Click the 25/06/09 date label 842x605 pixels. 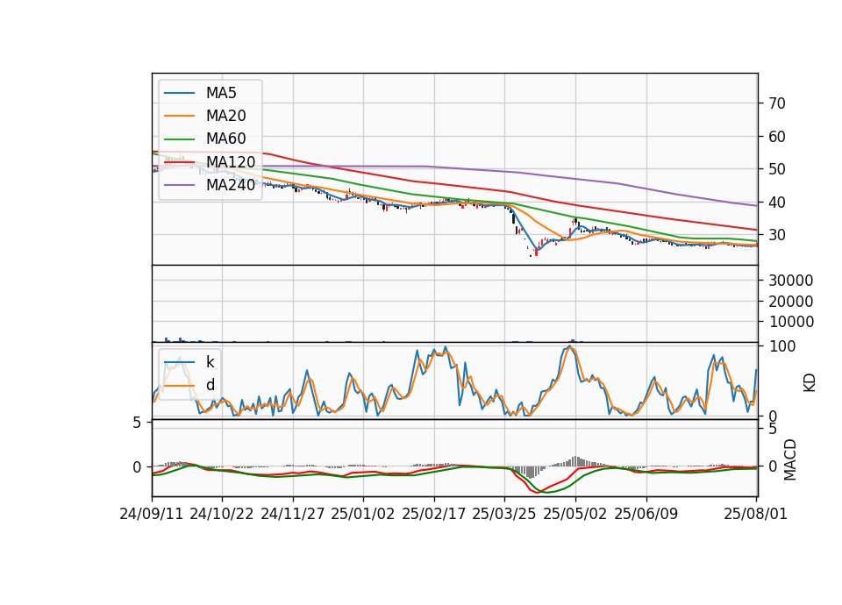(x=646, y=515)
